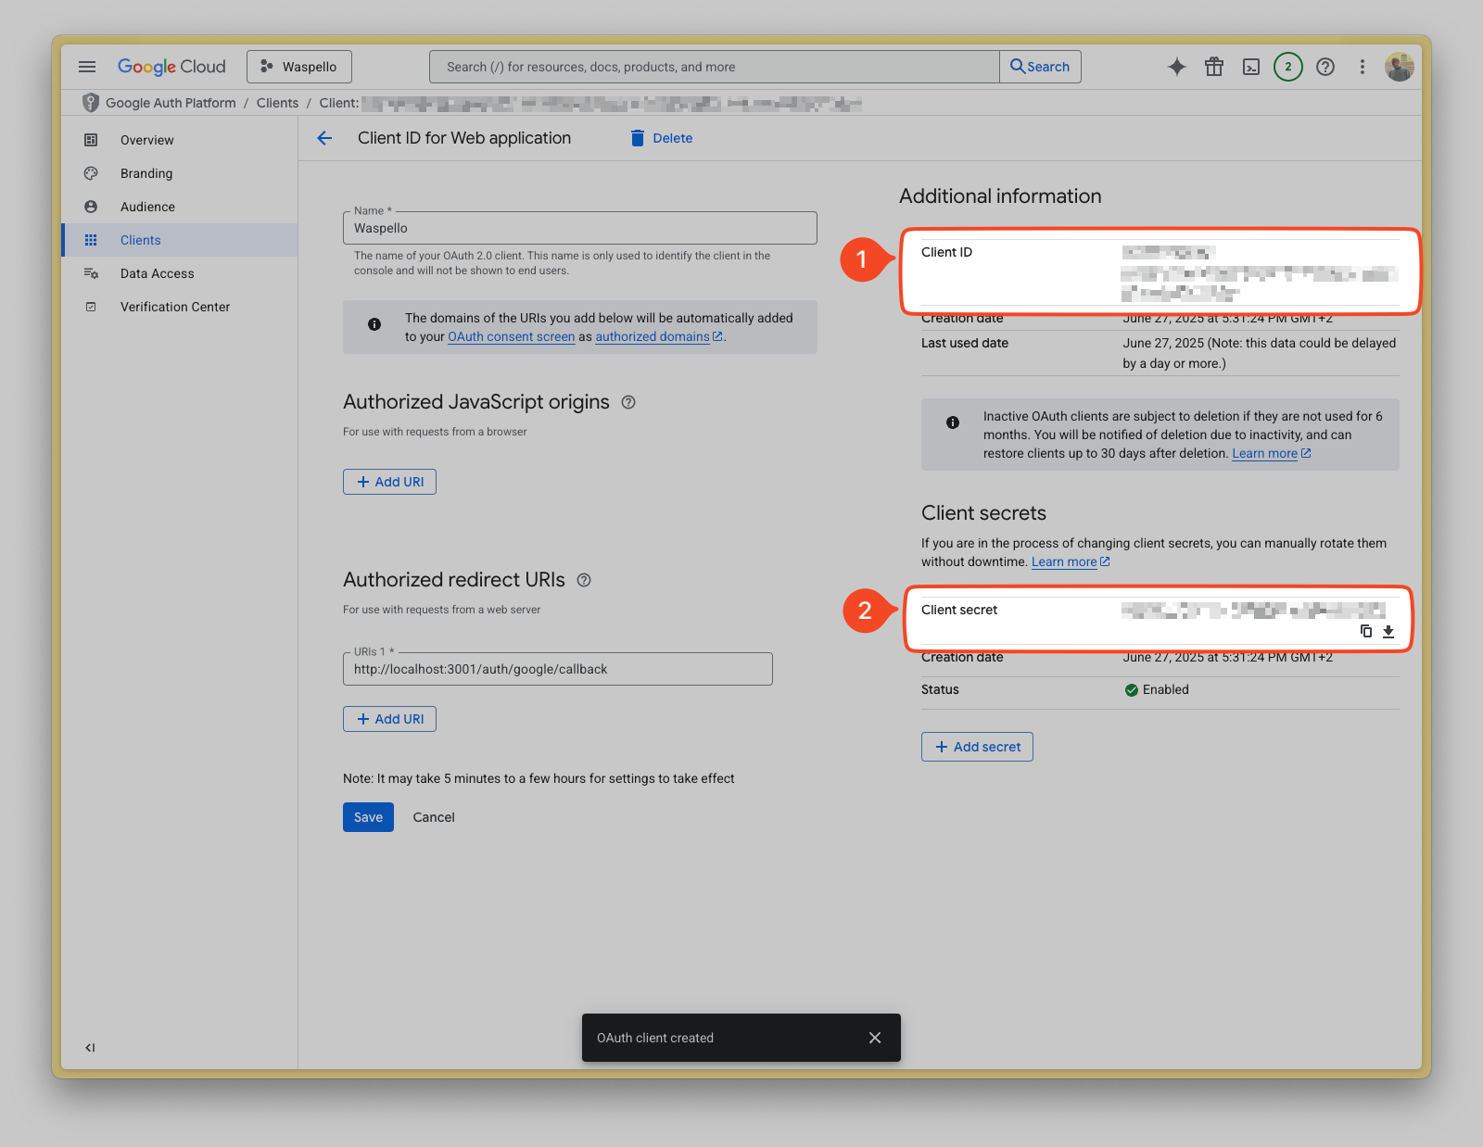Open your Google account avatar menu
The width and height of the screenshot is (1483, 1147).
pyautogui.click(x=1400, y=66)
